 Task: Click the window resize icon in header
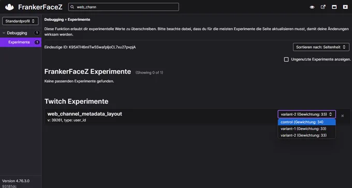click(334, 7)
